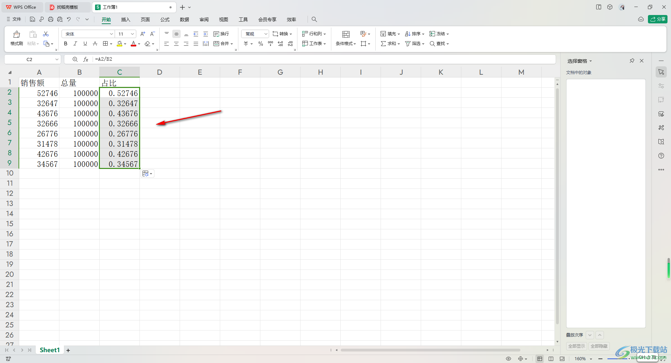This screenshot has height=363, width=671.
Task: Click the zoom slider handle
Action: point(629,359)
